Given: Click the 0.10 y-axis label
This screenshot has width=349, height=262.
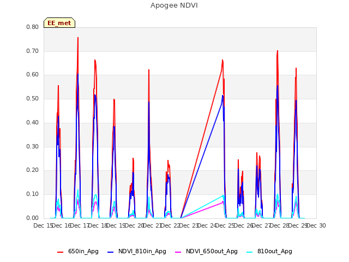Looking at the screenshot, I should pos(33,194).
